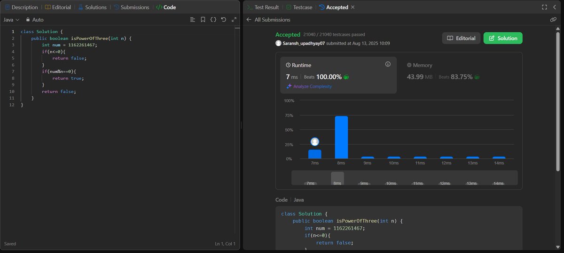The width and height of the screenshot is (564, 253).
Task: Move the range slider handle at 8ms
Action: click(x=337, y=179)
